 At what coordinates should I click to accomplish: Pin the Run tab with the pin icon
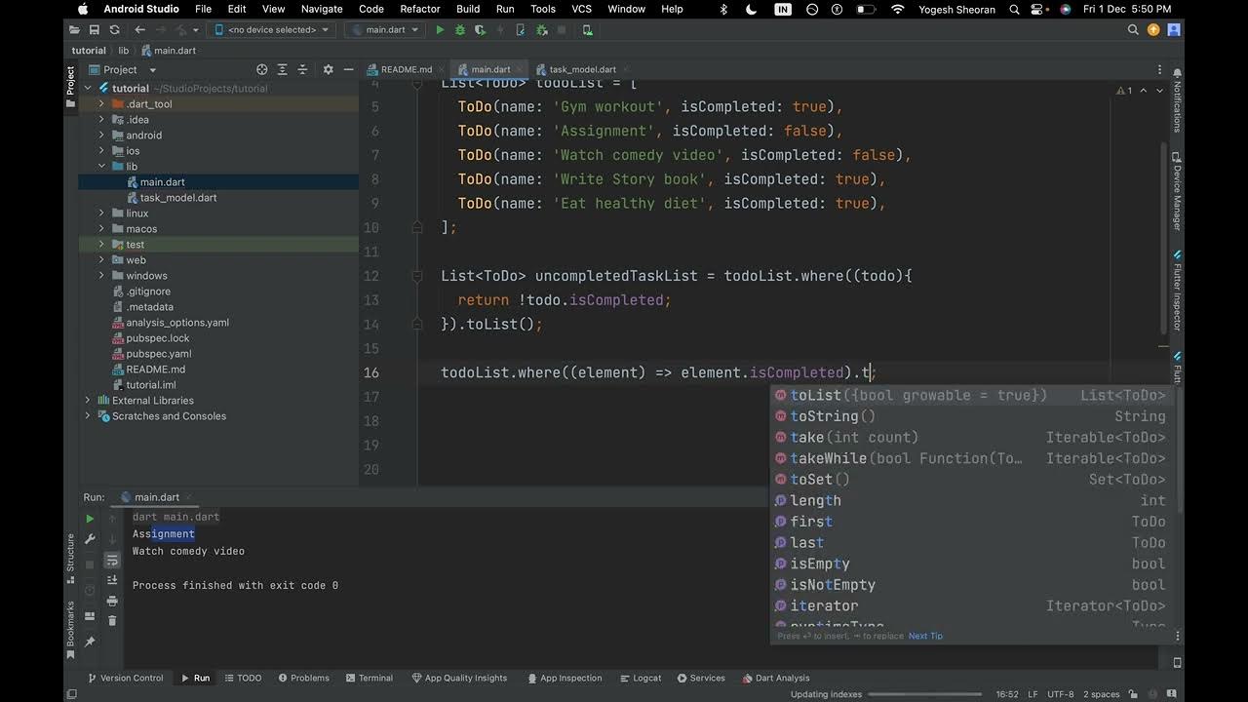click(90, 642)
